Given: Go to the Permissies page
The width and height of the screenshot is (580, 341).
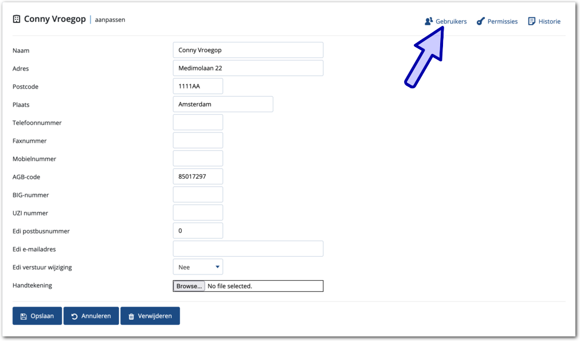Looking at the screenshot, I should tap(502, 21).
